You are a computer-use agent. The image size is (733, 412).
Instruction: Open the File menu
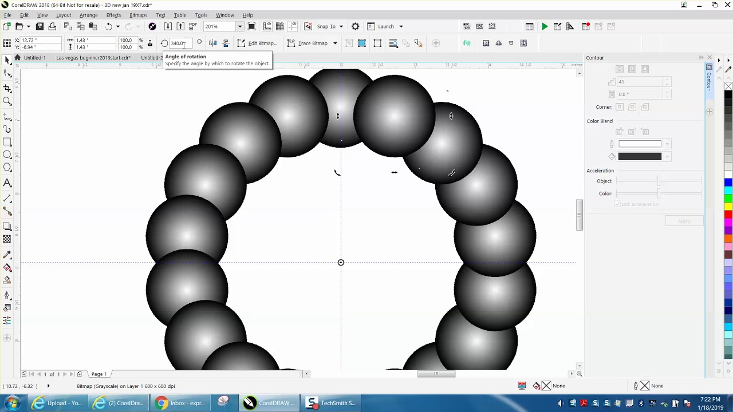coord(7,15)
